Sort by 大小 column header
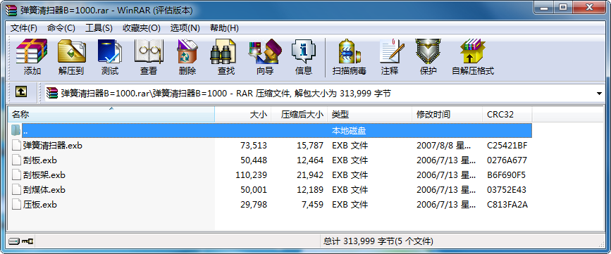Viewport: 611px width, 254px height. coord(242,115)
